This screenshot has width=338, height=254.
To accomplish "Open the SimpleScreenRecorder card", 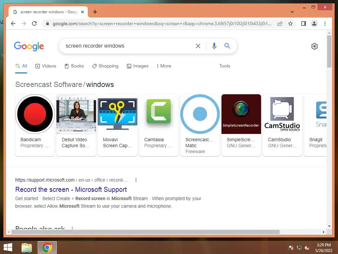I will tap(241, 125).
